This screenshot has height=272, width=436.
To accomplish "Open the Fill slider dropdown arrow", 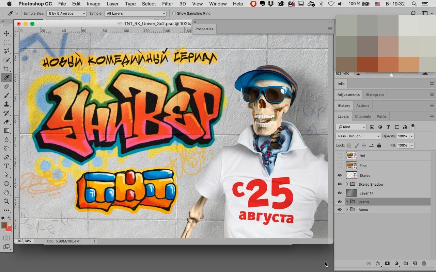I will click(x=411, y=145).
